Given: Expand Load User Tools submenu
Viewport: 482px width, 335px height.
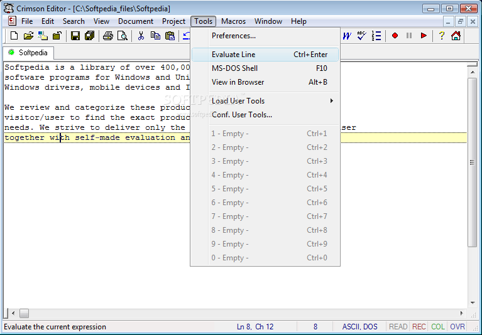Looking at the screenshot, I should [x=265, y=100].
